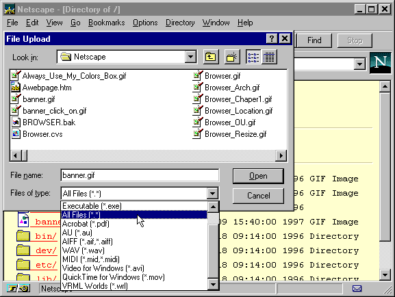Choose Video for Windows (*.avi) type
Image resolution: width=395 pixels, height=297 pixels.
[134, 268]
